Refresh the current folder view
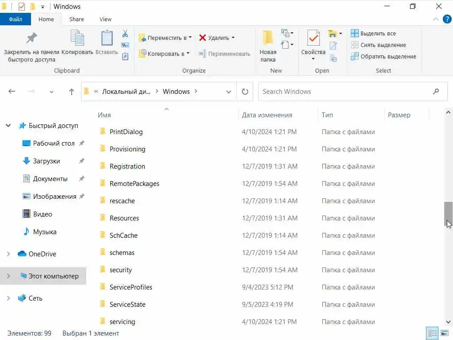Image resolution: width=453 pixels, height=340 pixels. [x=245, y=92]
